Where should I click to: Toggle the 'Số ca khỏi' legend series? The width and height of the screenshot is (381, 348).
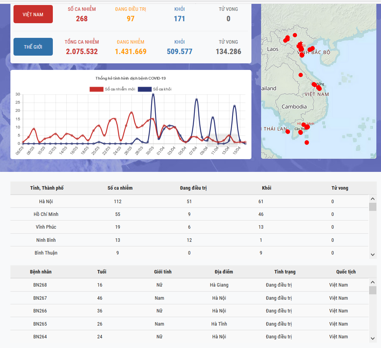point(162,89)
